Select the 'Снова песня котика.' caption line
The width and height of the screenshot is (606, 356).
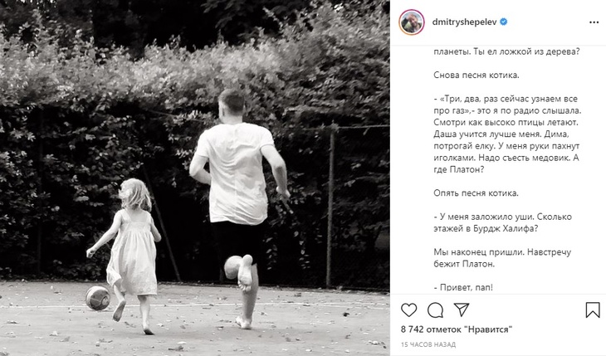click(476, 75)
